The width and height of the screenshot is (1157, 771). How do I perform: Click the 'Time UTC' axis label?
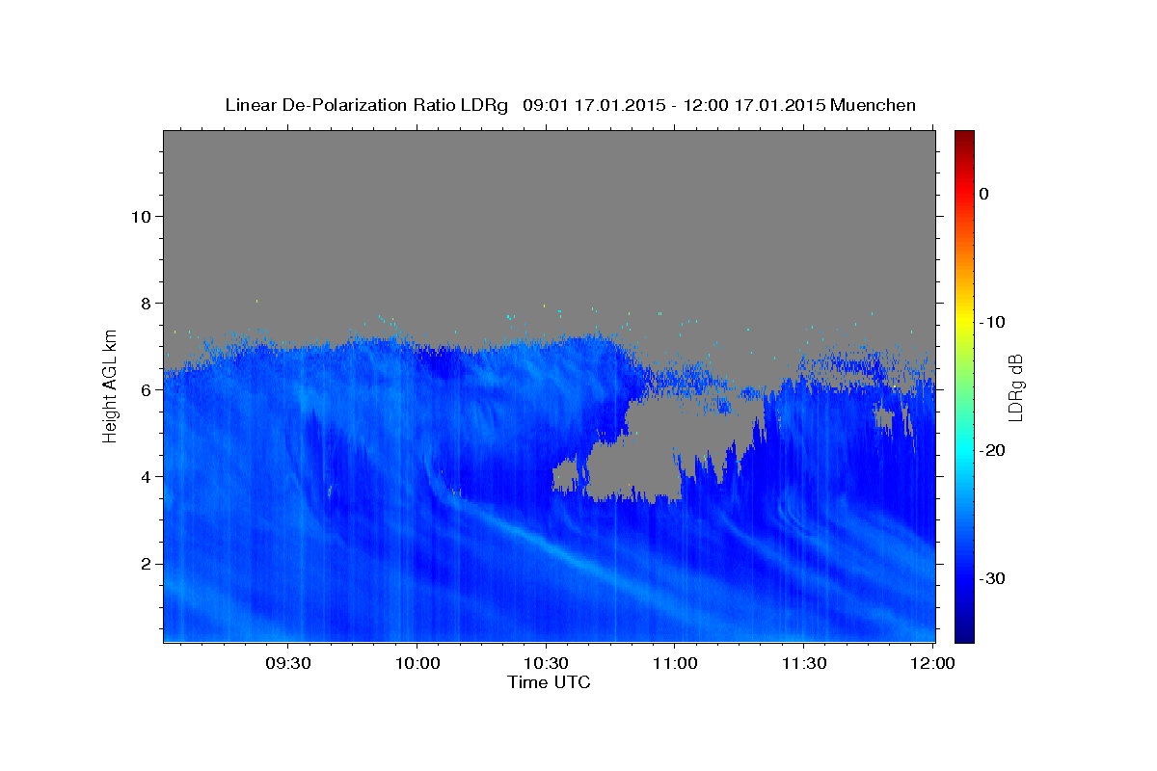pos(549,682)
